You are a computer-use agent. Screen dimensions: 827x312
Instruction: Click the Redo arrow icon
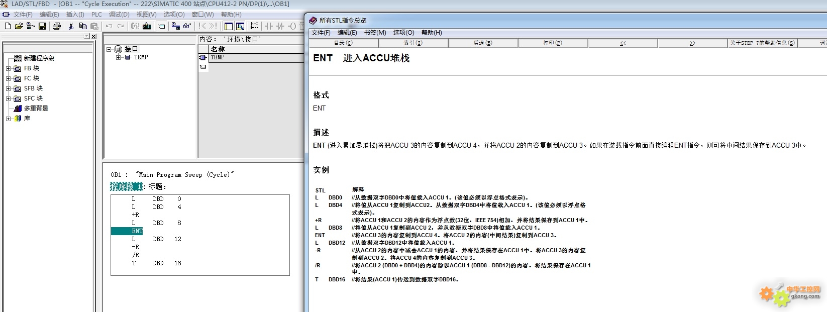pos(120,26)
